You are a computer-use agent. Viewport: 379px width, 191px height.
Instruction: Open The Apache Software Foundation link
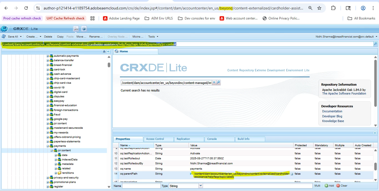tap(344, 94)
